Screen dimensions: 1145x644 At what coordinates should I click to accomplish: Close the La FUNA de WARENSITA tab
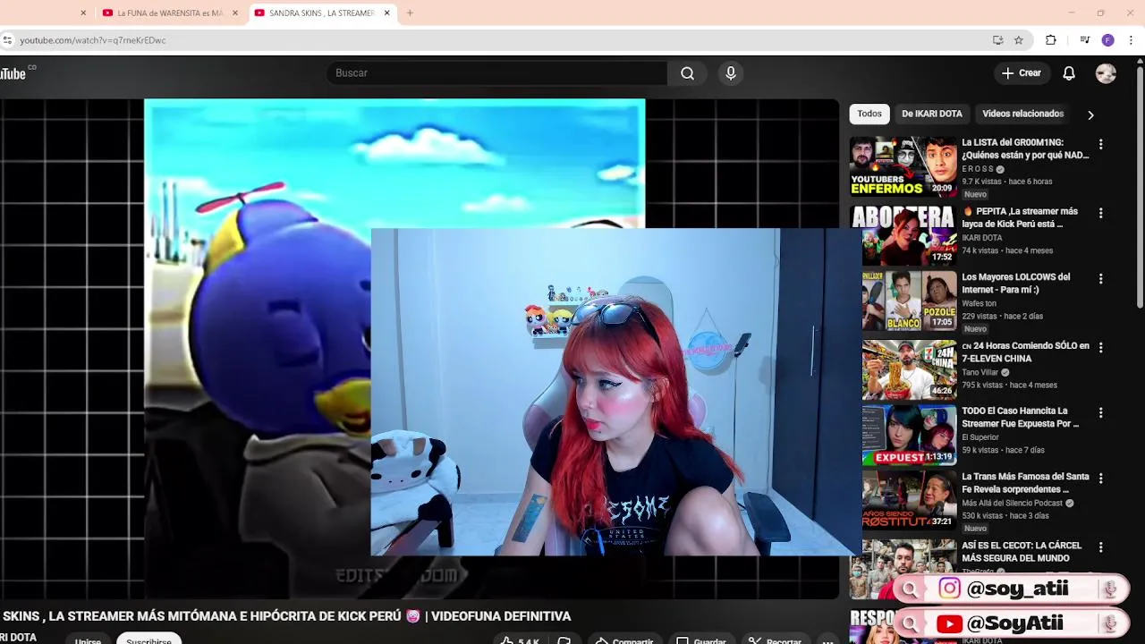click(x=235, y=13)
